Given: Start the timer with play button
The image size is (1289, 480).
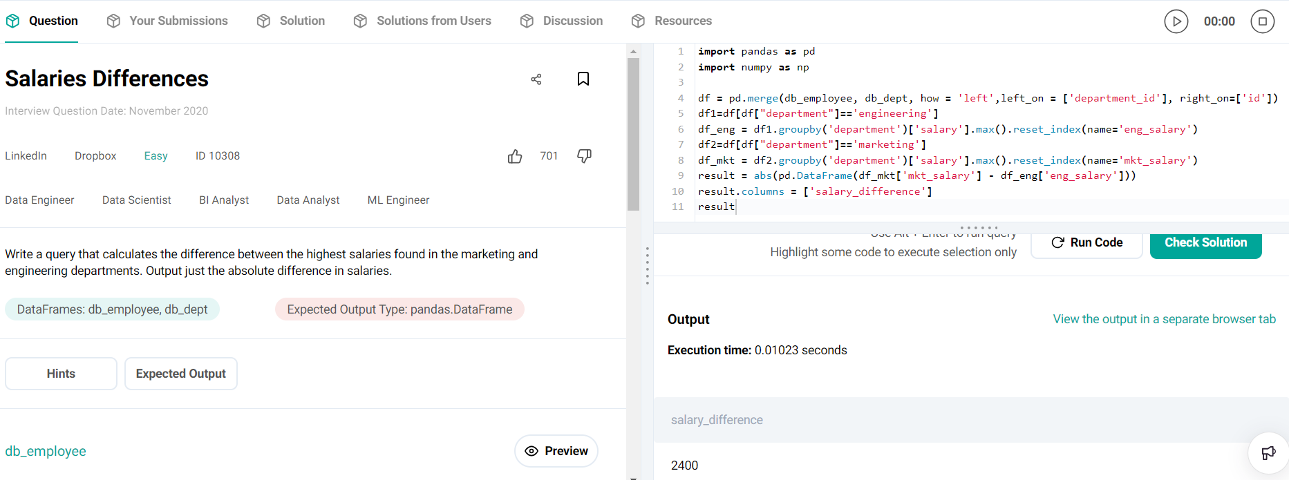Looking at the screenshot, I should [1176, 21].
